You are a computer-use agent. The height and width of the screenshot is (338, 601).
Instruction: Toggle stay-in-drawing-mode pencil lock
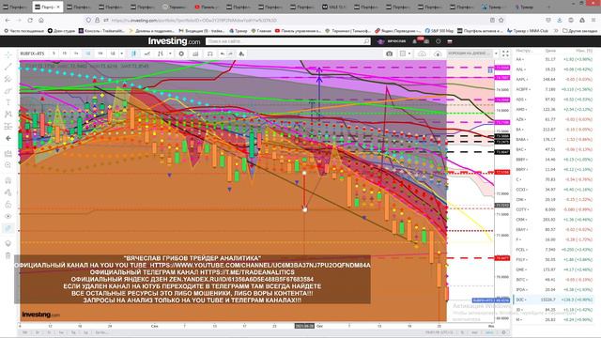click(8, 192)
